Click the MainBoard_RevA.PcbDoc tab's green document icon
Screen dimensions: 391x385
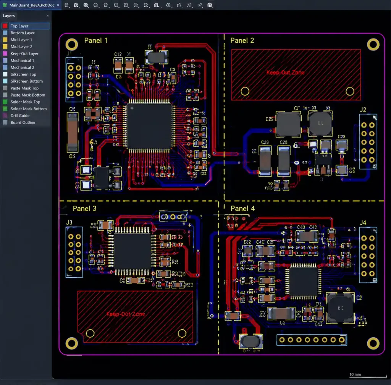point(5,5)
